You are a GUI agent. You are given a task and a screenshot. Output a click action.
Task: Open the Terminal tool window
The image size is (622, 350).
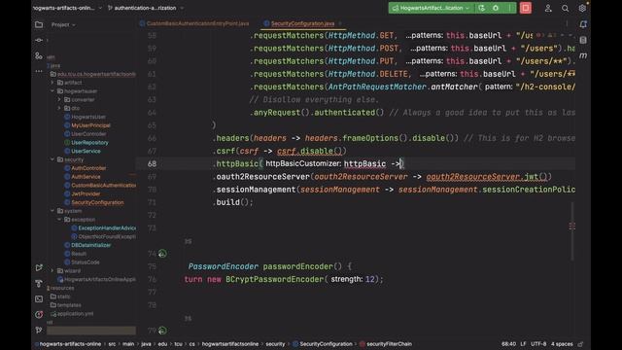click(39, 298)
